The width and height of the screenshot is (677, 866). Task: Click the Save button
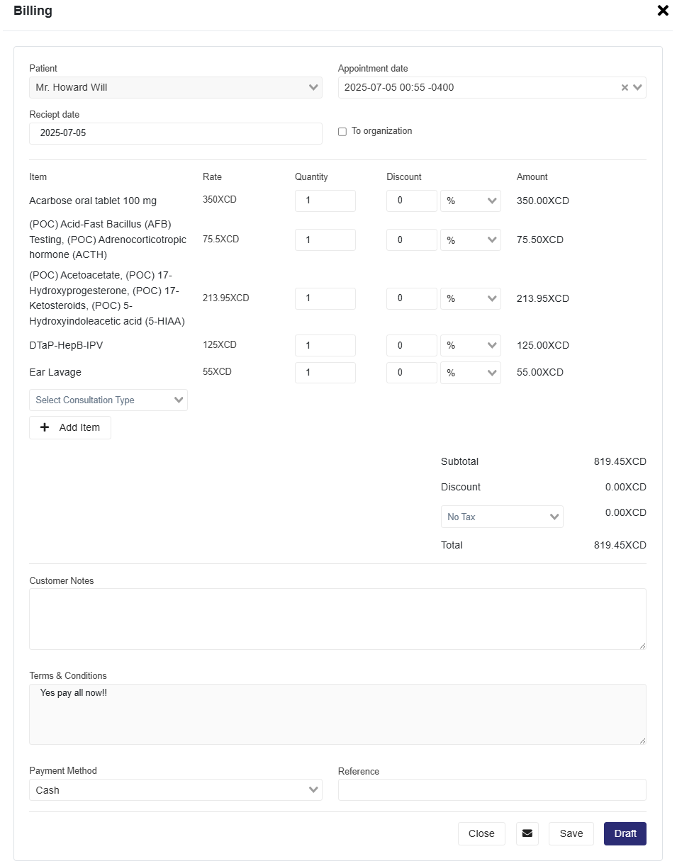point(571,833)
